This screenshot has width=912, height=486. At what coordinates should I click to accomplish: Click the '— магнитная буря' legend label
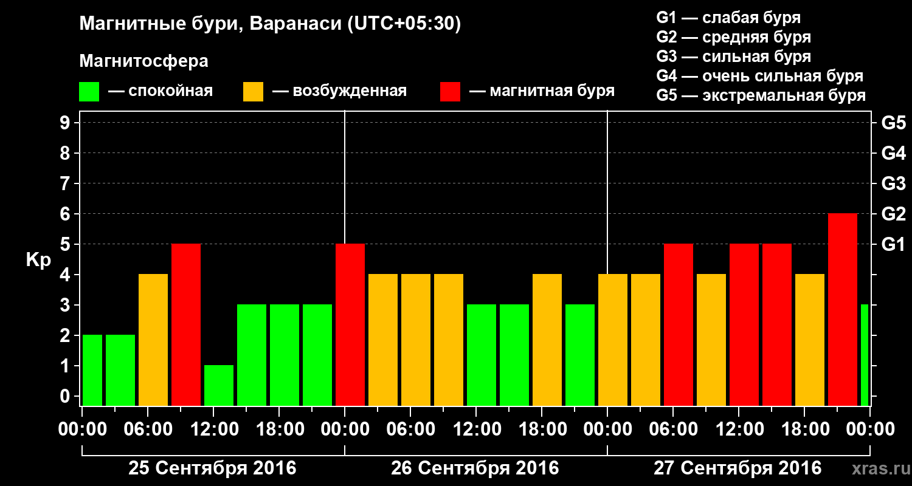point(542,92)
